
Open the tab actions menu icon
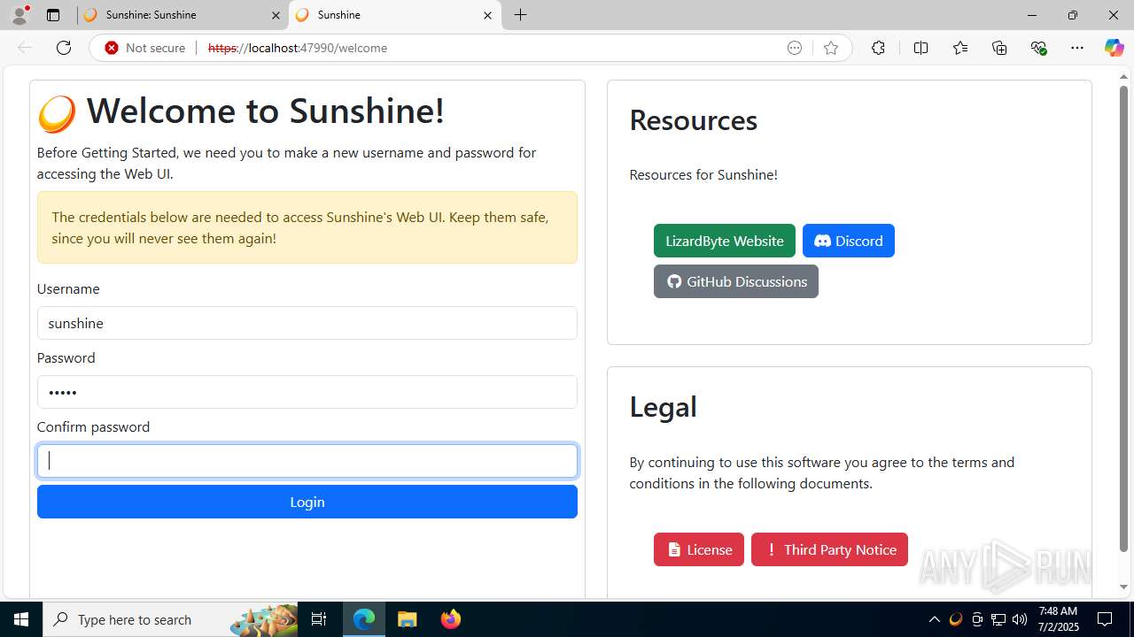click(53, 15)
